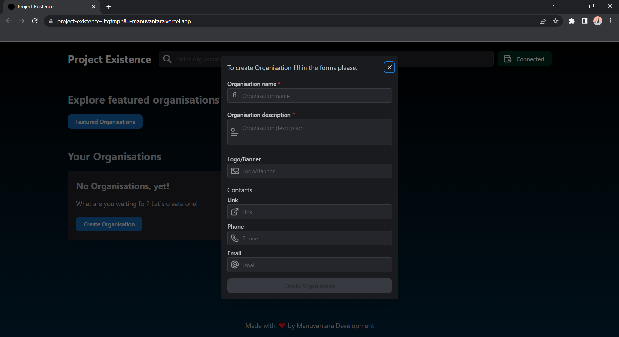Click the Organisation name input field
Image resolution: width=619 pixels, height=337 pixels.
click(x=309, y=96)
